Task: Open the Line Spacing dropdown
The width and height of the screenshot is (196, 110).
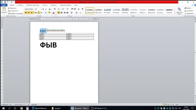Action: pos(71,13)
